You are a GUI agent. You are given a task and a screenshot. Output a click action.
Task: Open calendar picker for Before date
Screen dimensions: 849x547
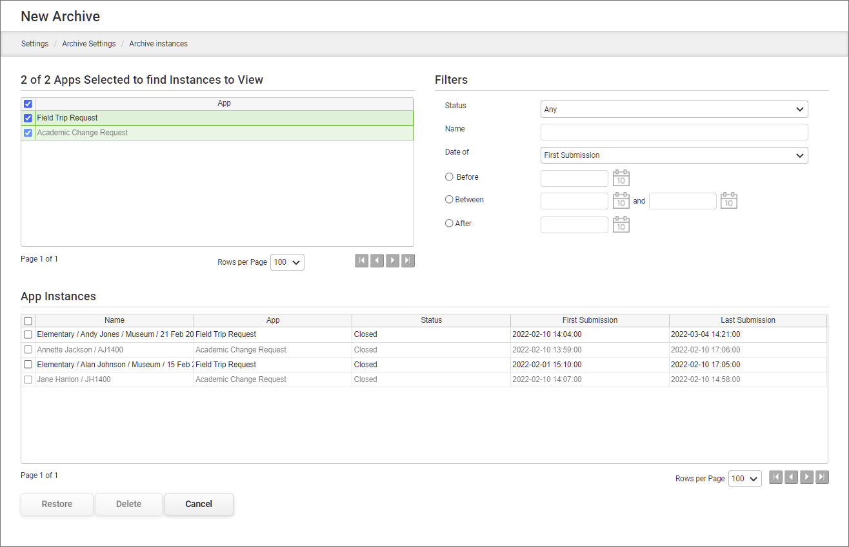pyautogui.click(x=621, y=178)
